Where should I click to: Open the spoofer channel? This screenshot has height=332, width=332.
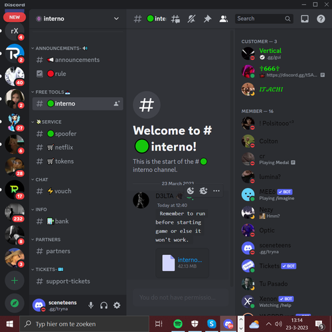pyautogui.click(x=78, y=133)
